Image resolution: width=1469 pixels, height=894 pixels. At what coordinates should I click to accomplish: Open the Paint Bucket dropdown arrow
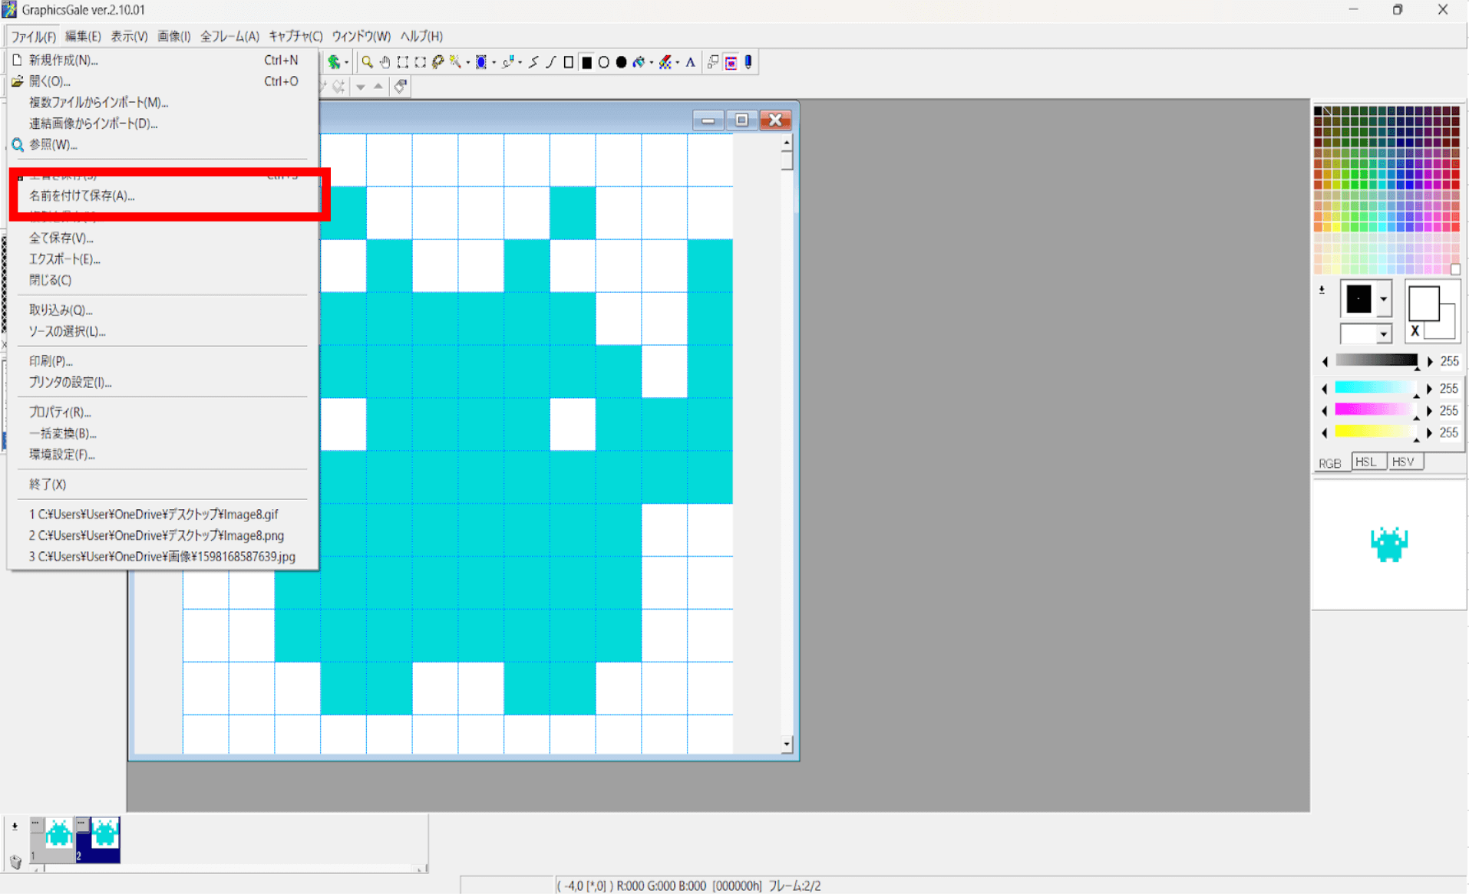click(651, 62)
